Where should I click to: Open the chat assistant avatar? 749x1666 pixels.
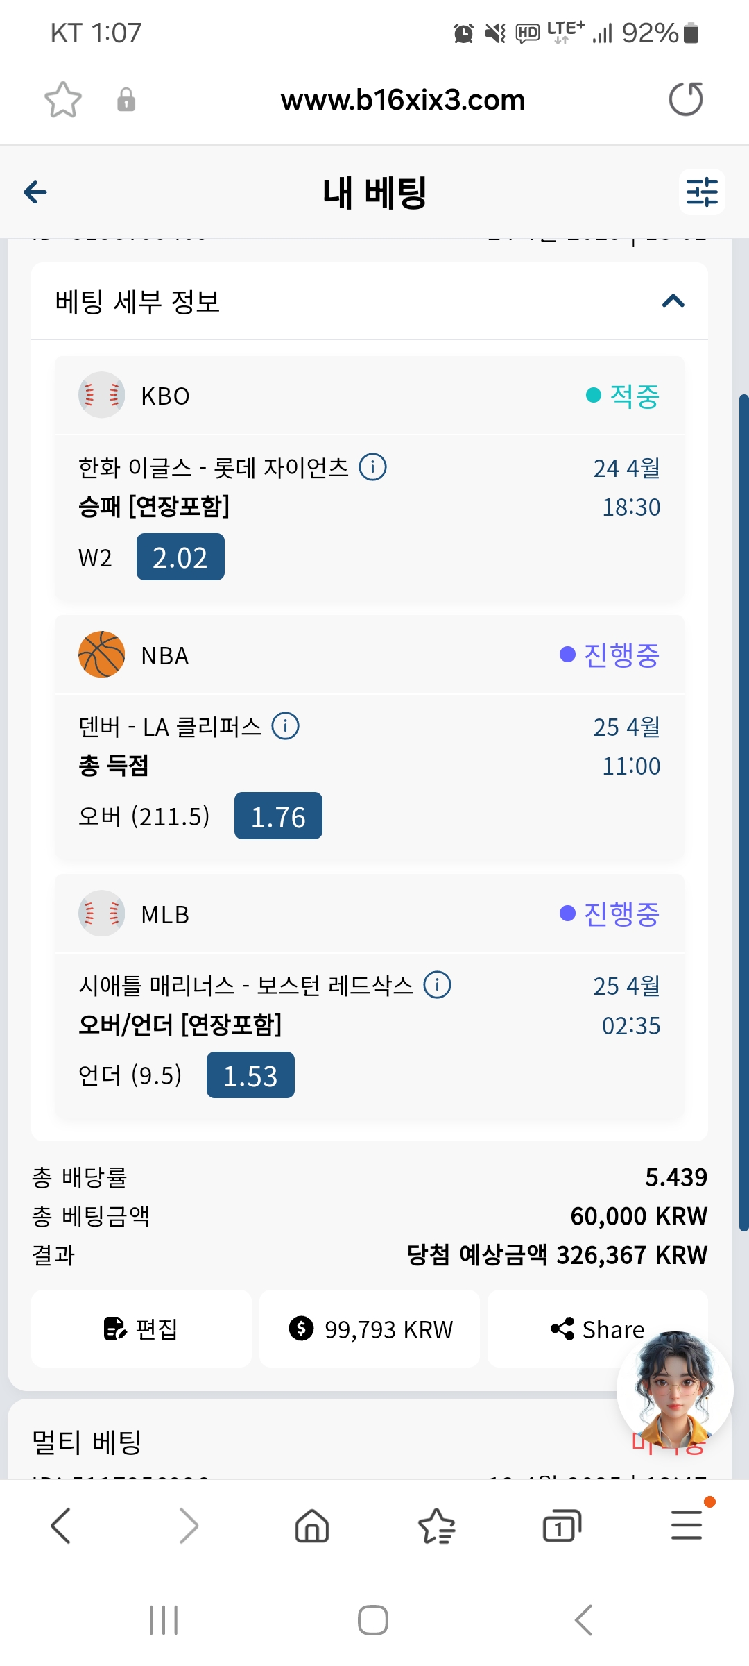[x=675, y=1389]
